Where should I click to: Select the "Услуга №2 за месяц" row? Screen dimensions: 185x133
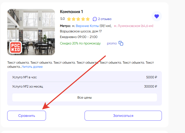click(x=85, y=87)
